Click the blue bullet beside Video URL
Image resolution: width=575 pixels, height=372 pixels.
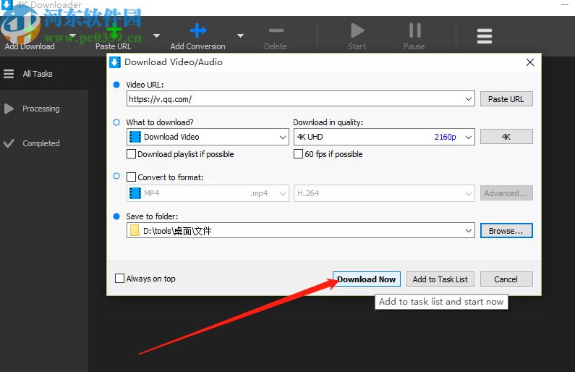coord(116,85)
